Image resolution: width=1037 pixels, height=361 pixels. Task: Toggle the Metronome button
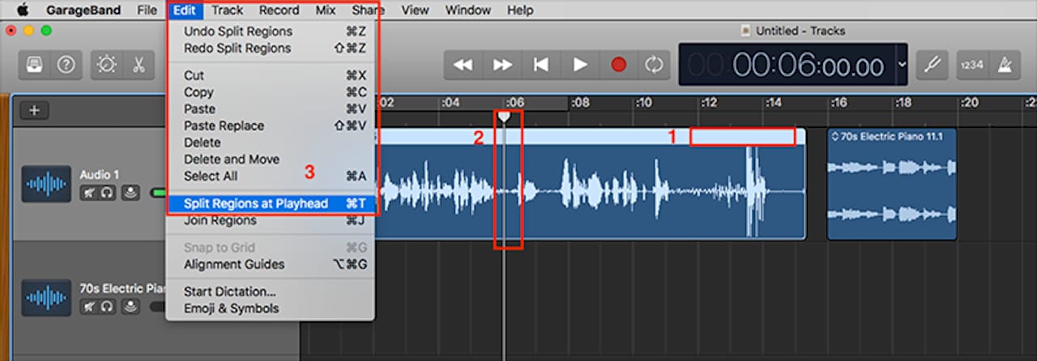(1003, 66)
